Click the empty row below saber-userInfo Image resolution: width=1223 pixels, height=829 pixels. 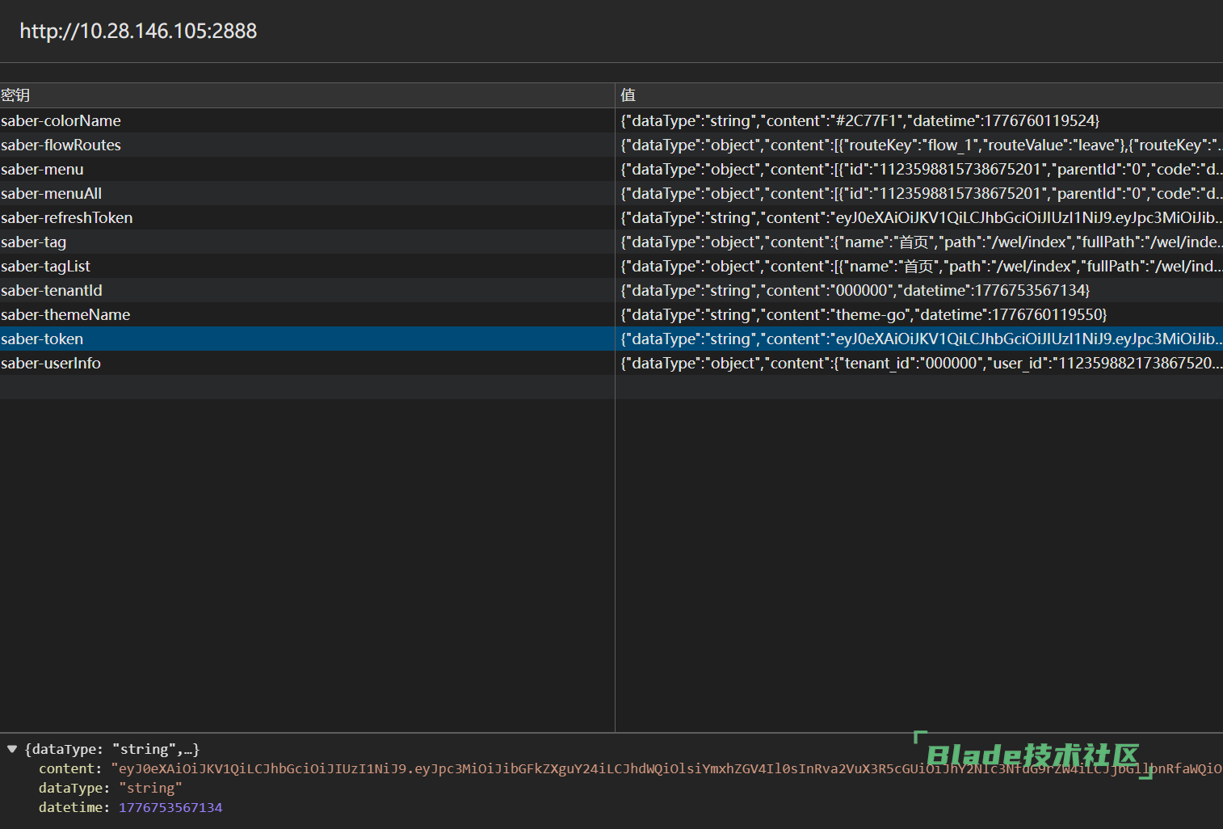pos(307,387)
